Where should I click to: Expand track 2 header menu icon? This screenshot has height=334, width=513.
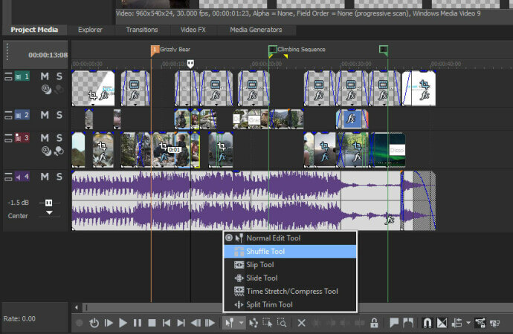(x=9, y=115)
